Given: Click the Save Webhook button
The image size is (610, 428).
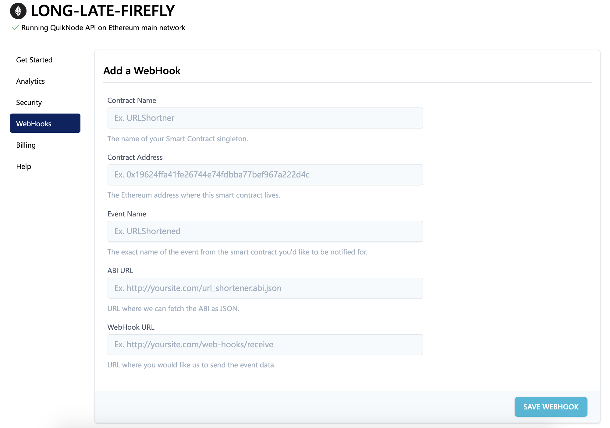Looking at the screenshot, I should coord(551,407).
